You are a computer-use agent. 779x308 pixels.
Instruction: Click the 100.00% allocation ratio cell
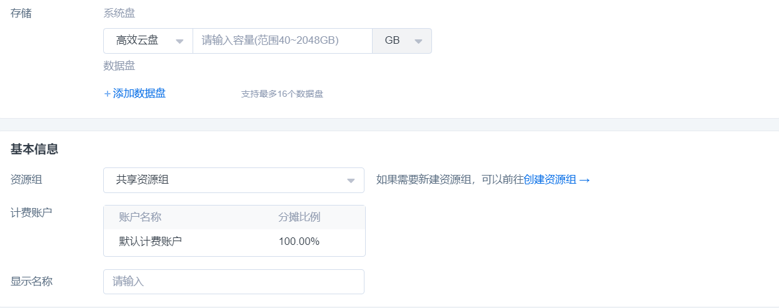299,242
